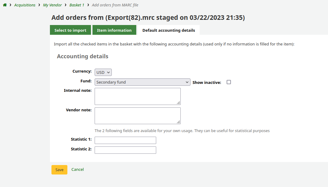Click the Fund dropdown chevron arrow
The image size is (328, 187).
click(187, 82)
